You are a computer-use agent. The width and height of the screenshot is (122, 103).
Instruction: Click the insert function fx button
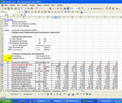coord(22,15)
